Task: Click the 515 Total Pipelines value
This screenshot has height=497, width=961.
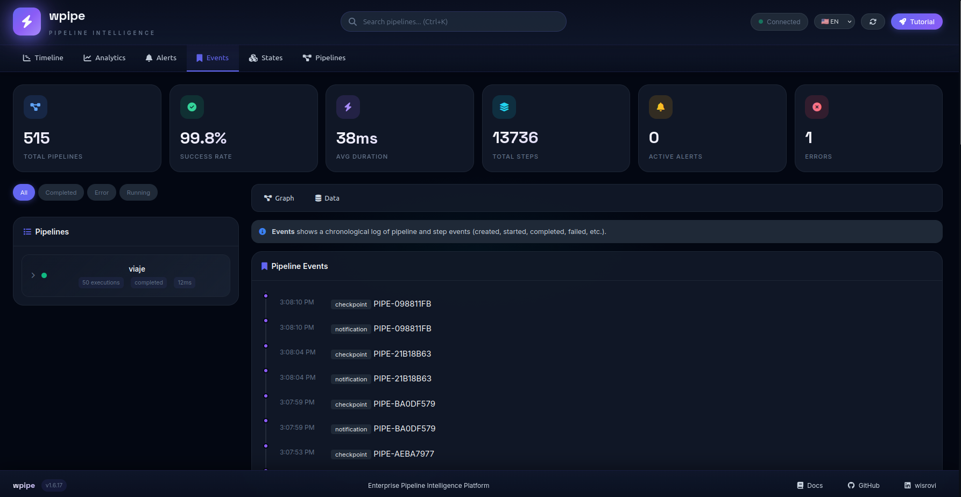Action: [37, 138]
